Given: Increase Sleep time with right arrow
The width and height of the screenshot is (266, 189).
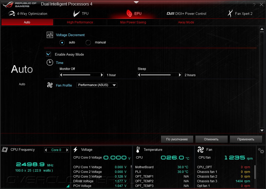Looking at the screenshot, I should [x=180, y=75].
